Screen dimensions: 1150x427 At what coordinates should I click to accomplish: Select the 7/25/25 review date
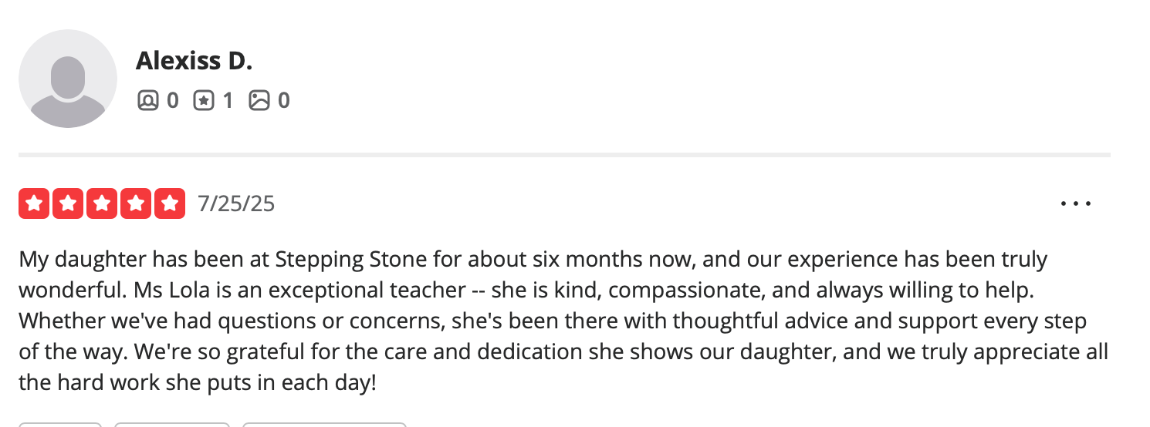pyautogui.click(x=236, y=203)
